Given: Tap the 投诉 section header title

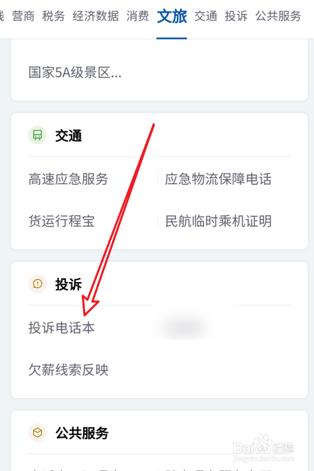Looking at the screenshot, I should click(x=69, y=284).
